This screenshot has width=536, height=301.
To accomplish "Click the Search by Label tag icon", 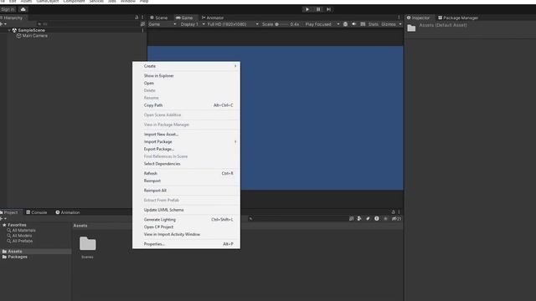I will tap(368, 219).
